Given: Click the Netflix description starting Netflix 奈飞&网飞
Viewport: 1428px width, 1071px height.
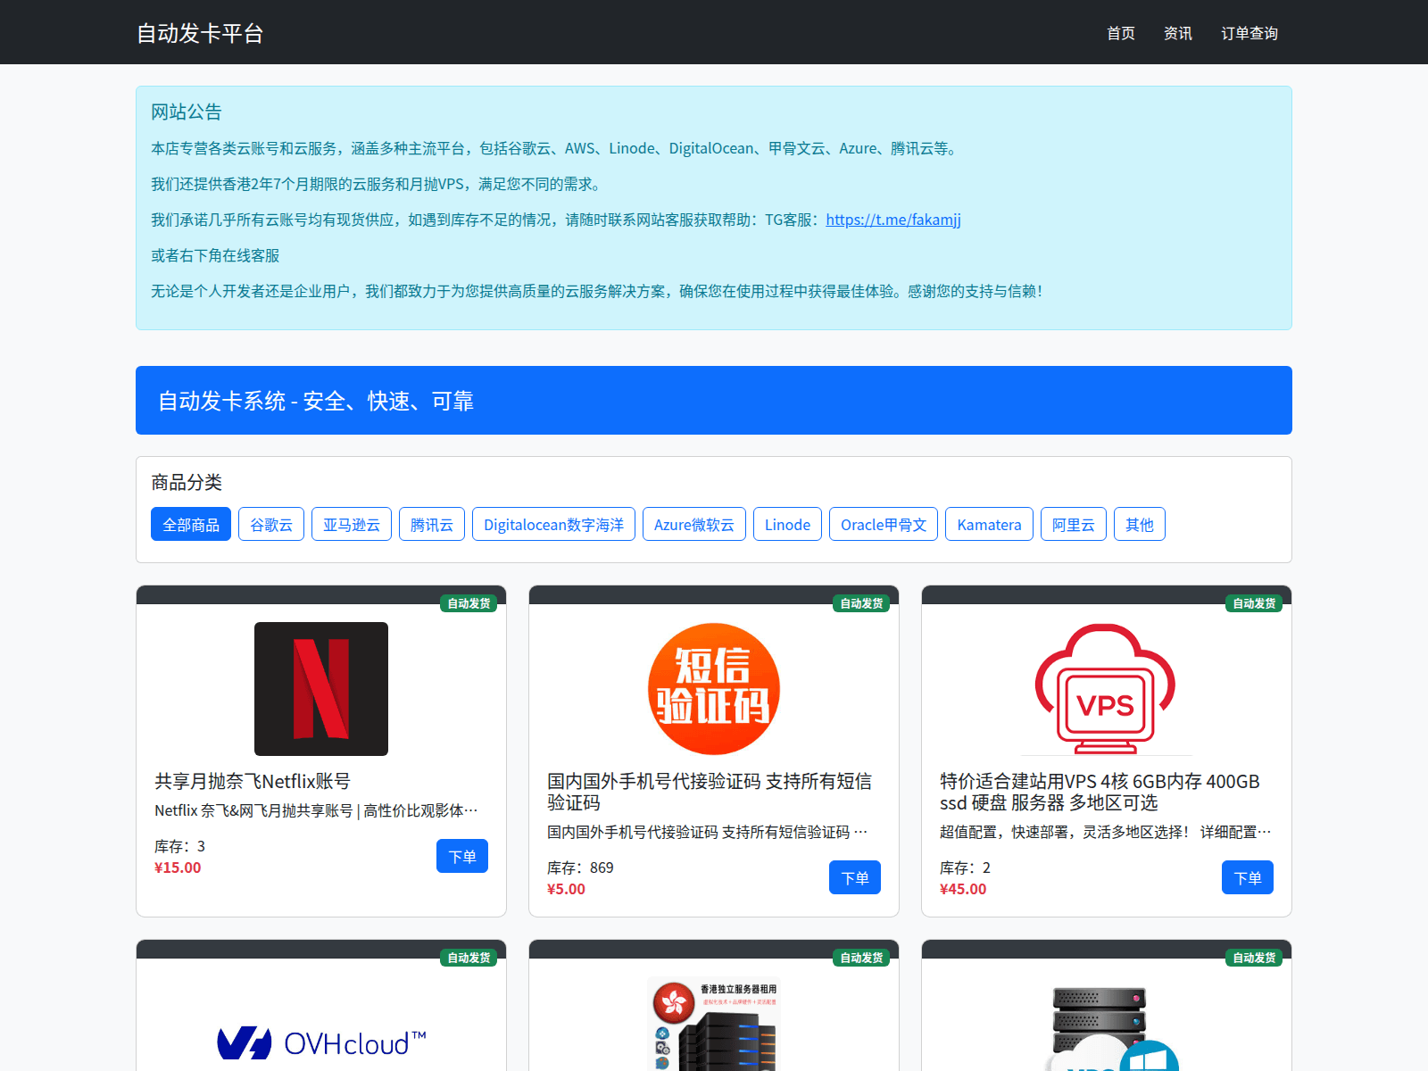Looking at the screenshot, I should [316, 810].
